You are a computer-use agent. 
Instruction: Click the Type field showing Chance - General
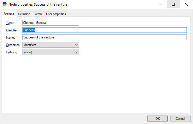click(51, 23)
